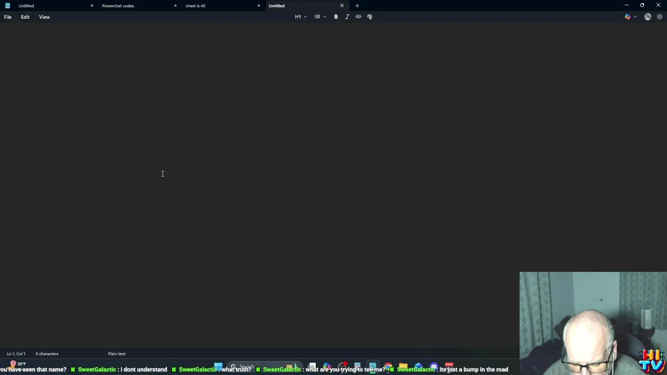Open the Edit menu
This screenshot has width=667, height=375.
tap(25, 17)
